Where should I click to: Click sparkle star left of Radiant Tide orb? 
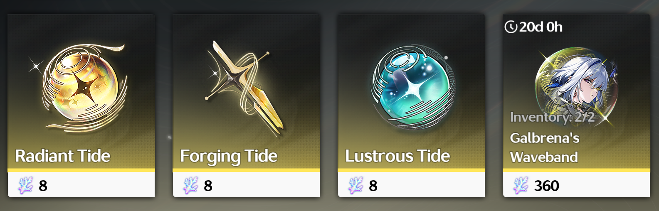[x=36, y=65]
